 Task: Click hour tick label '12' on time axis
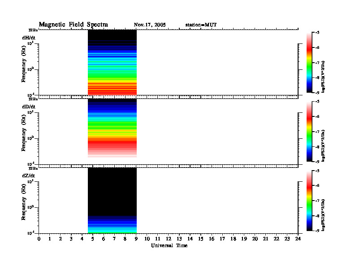[169, 239]
